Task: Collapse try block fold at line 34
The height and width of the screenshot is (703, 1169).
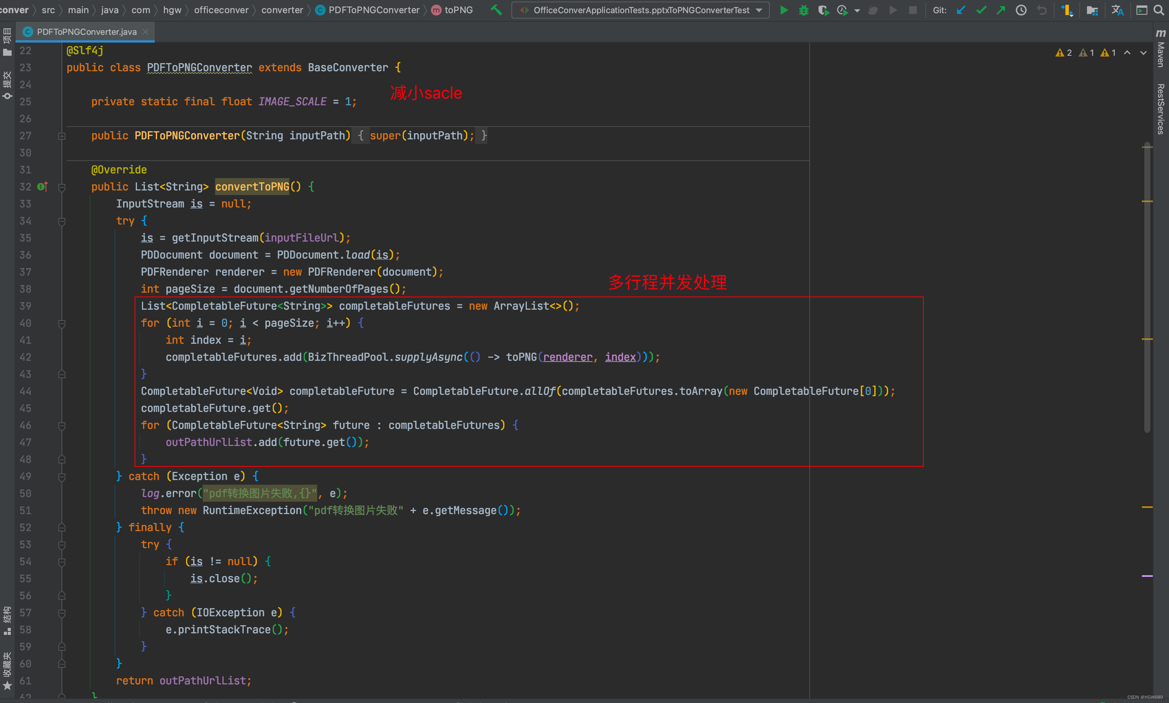Action: [x=62, y=221]
